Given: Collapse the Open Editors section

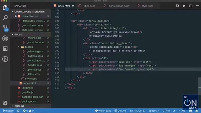Looking at the screenshot, I should coord(23,12).
